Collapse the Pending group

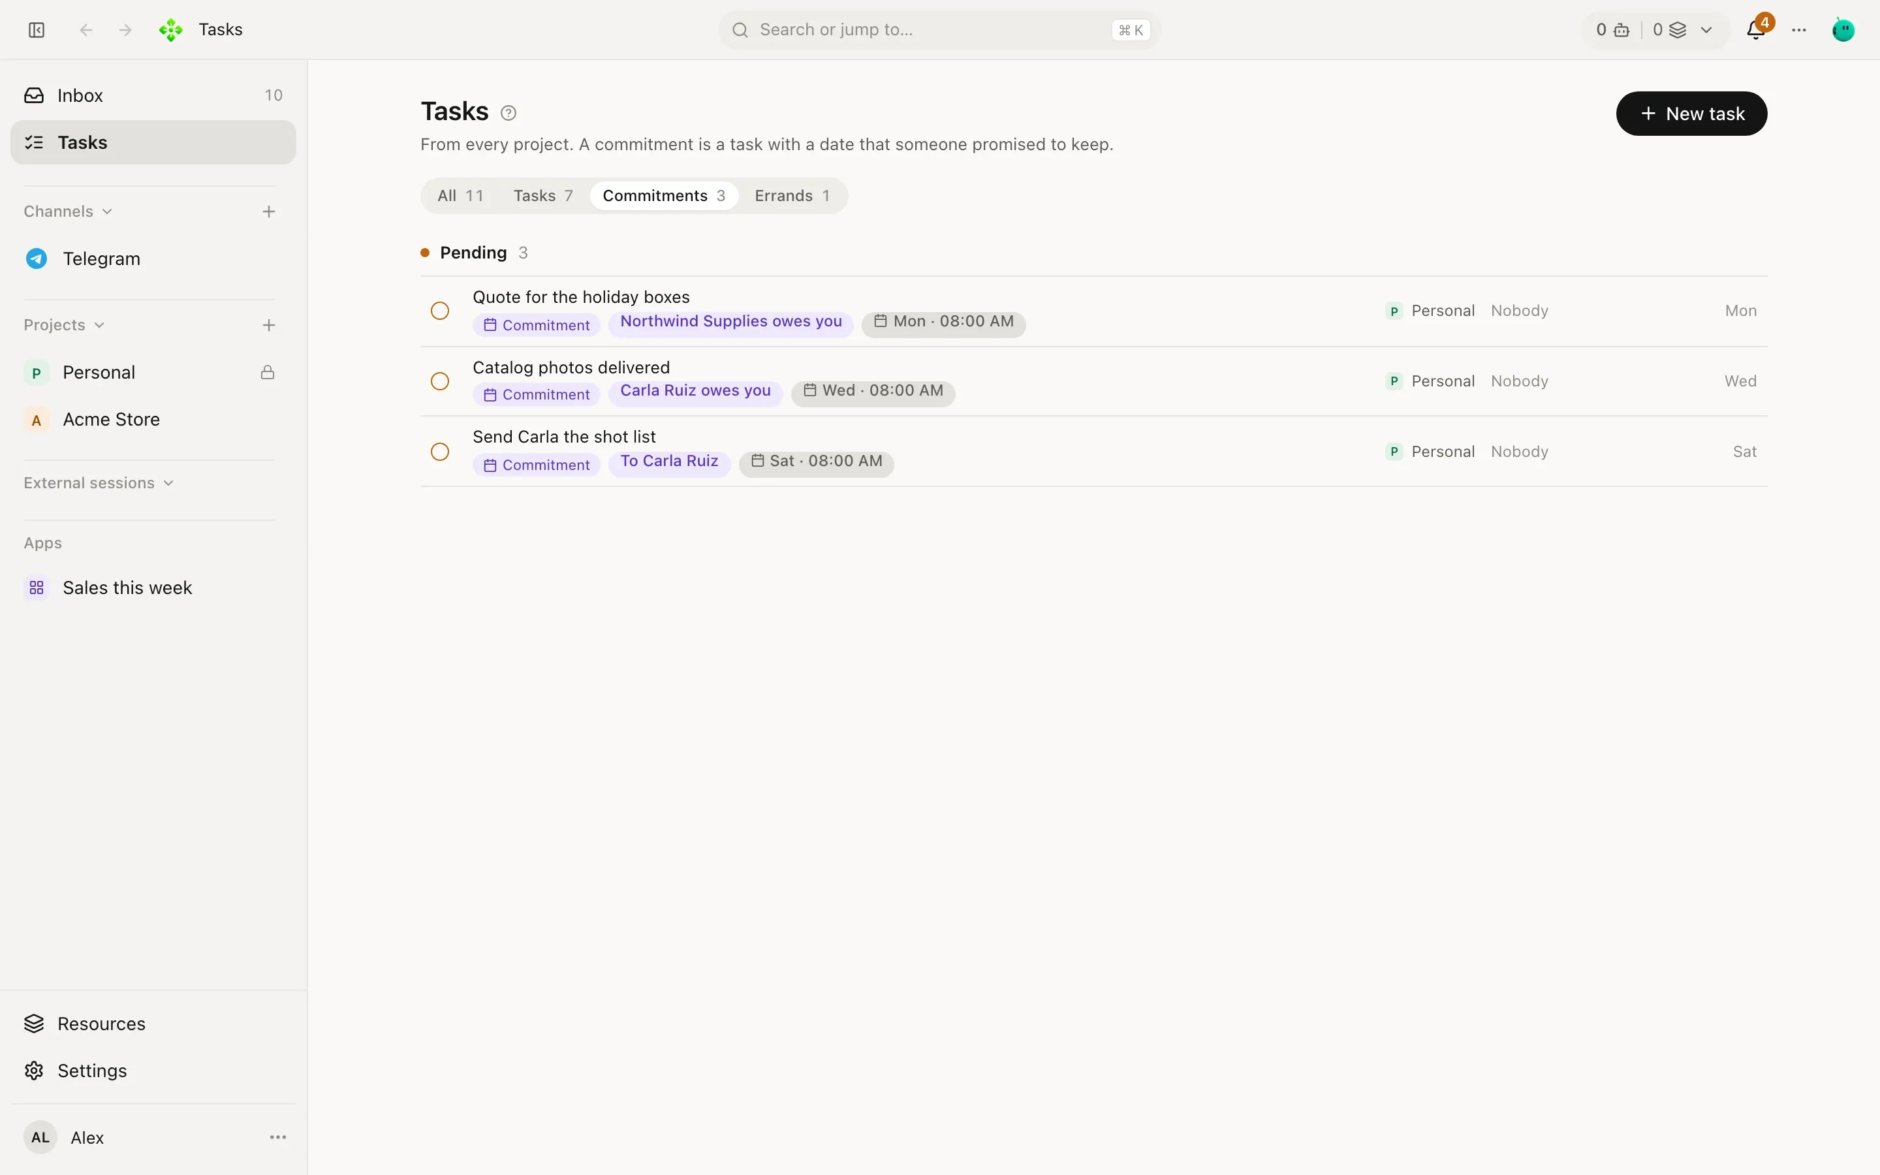click(474, 253)
